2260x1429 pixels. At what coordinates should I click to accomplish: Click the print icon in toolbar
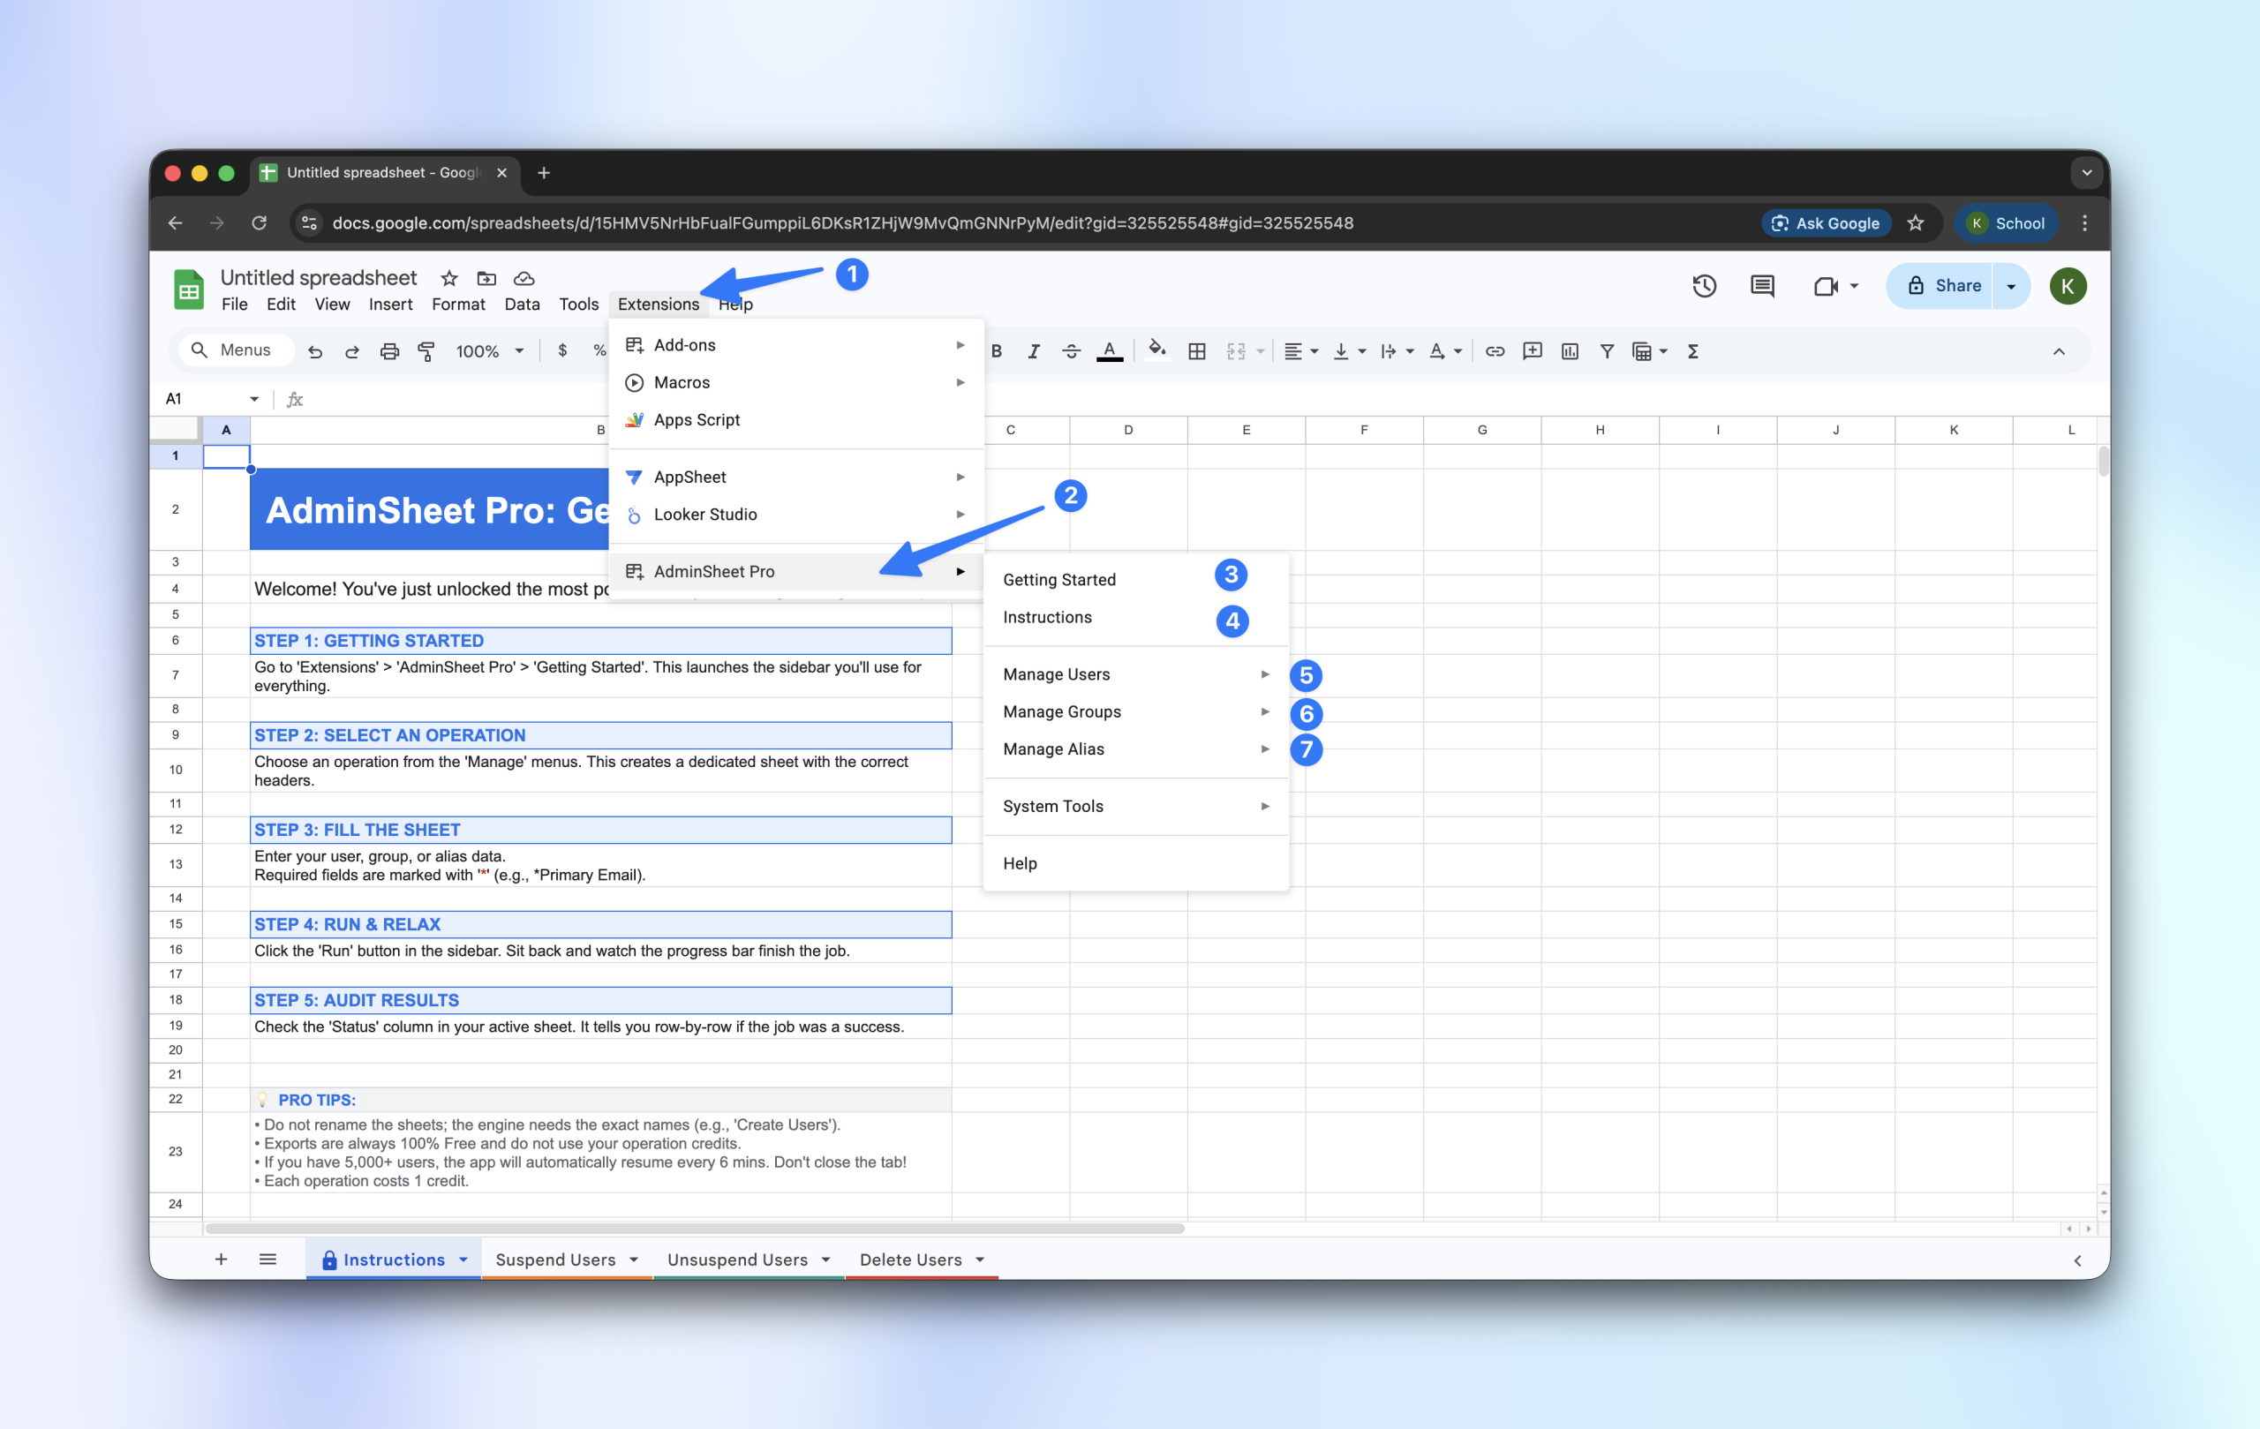(388, 351)
